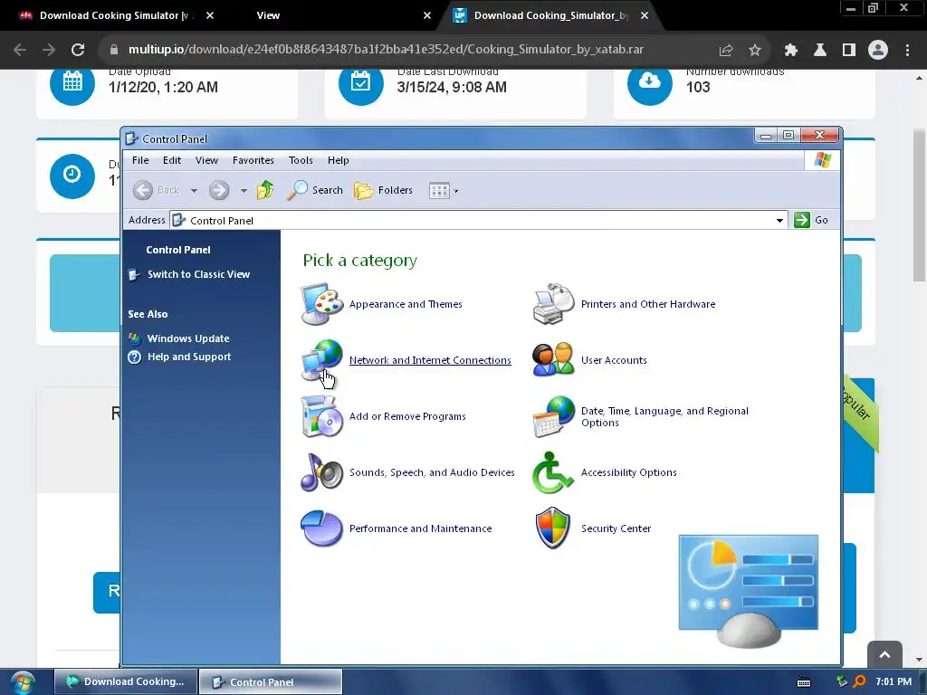Click the Up folder icon in toolbar

coord(265,190)
